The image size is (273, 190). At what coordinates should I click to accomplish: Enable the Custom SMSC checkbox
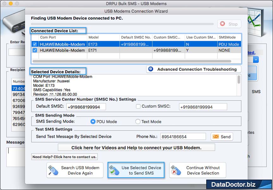(x=138, y=106)
